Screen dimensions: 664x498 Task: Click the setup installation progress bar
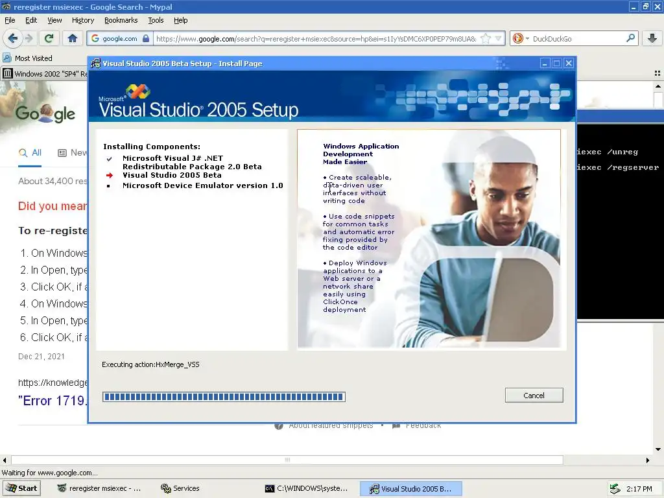[x=224, y=397]
